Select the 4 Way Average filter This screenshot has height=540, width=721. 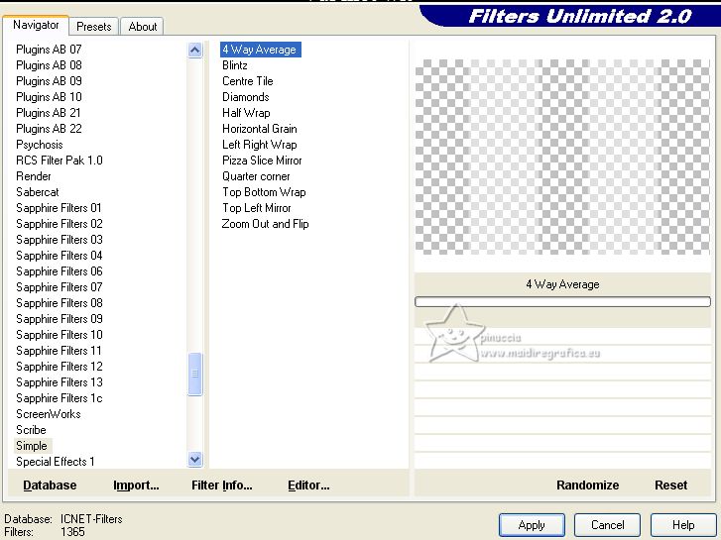pos(260,50)
